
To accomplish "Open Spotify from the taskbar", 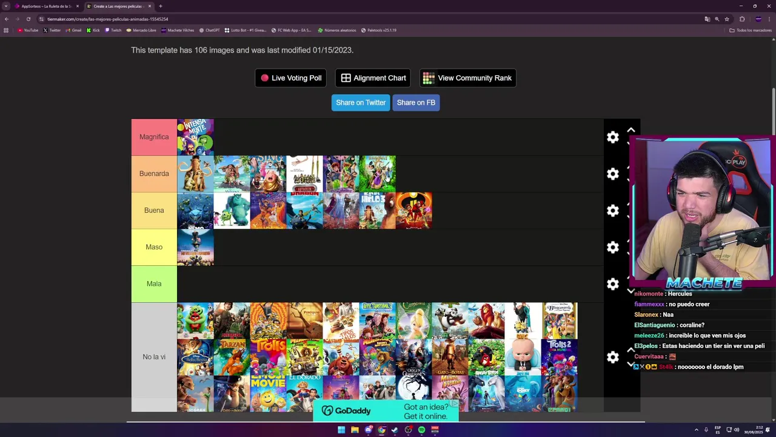I will (x=421, y=430).
